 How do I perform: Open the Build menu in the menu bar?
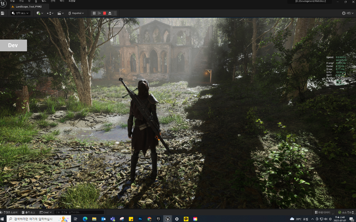pyautogui.click(x=44, y=1)
